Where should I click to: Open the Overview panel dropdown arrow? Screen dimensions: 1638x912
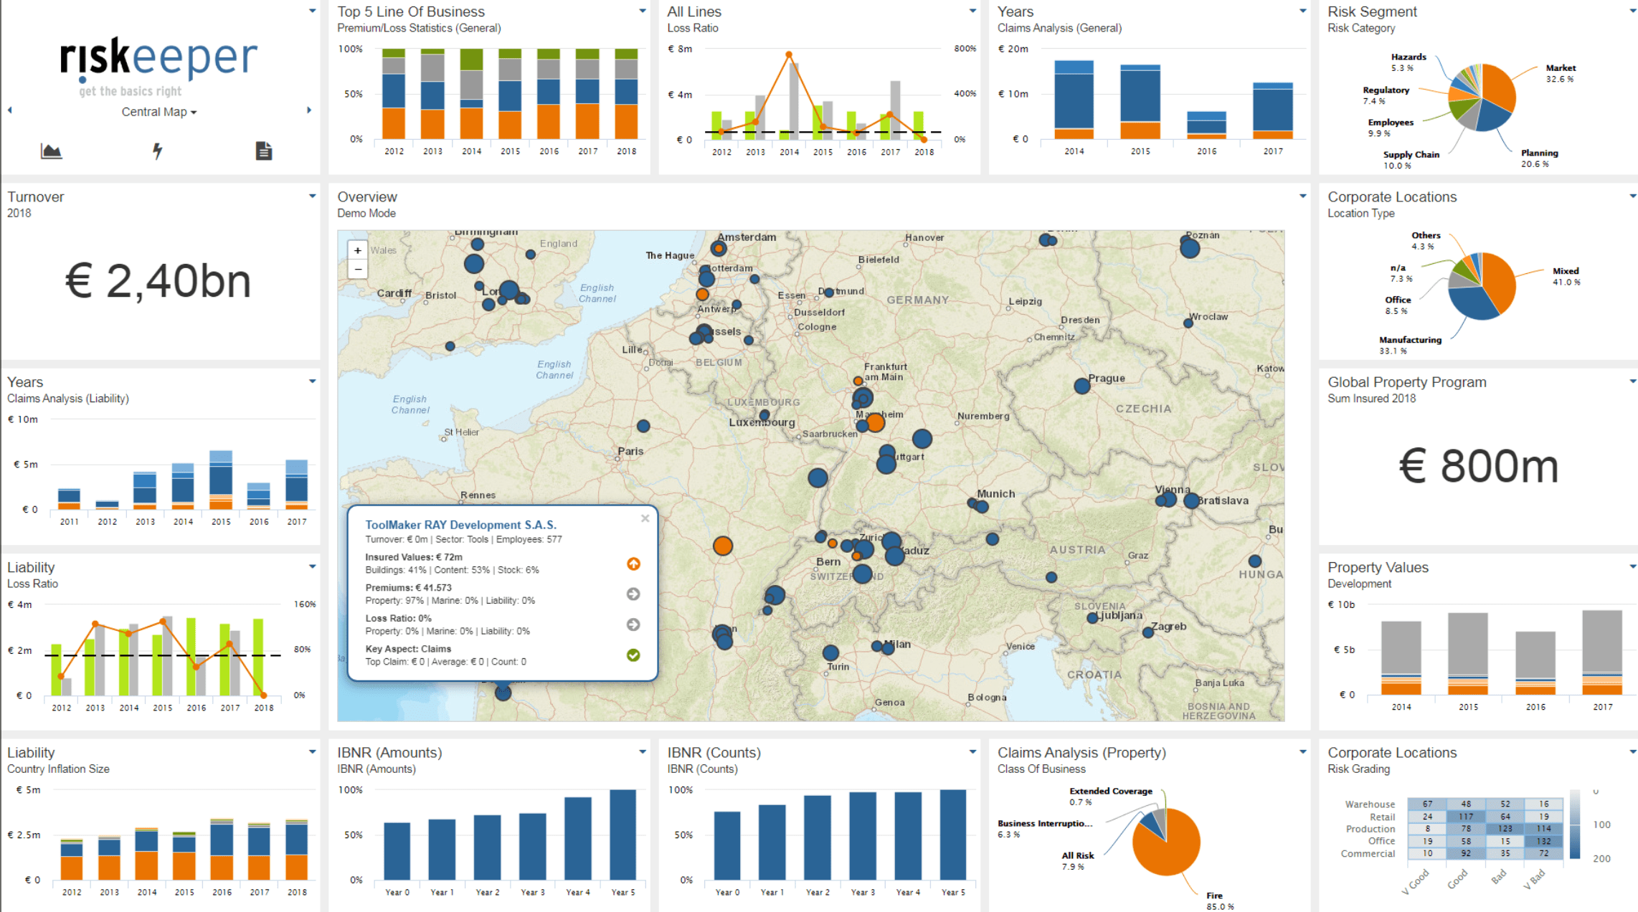[1302, 196]
